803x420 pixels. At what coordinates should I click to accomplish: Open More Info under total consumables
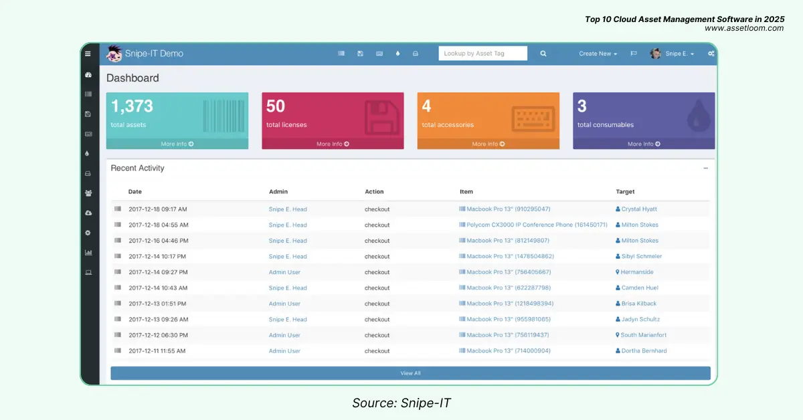[x=644, y=144]
